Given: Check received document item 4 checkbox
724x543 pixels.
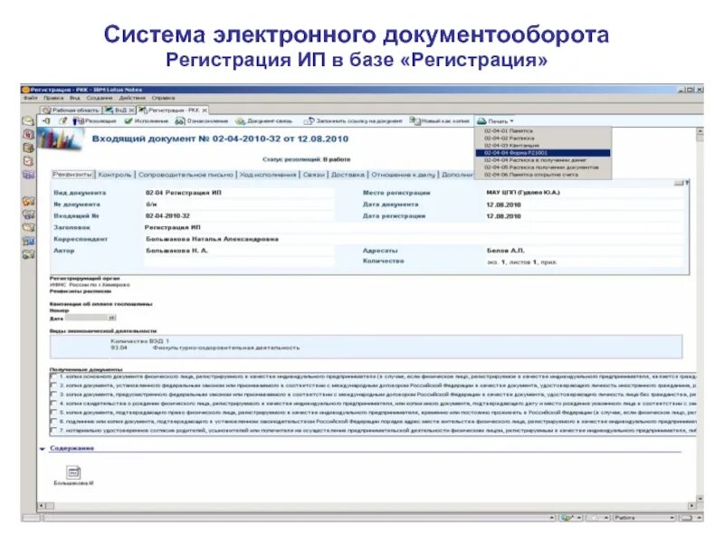Looking at the screenshot, I should 54,404.
